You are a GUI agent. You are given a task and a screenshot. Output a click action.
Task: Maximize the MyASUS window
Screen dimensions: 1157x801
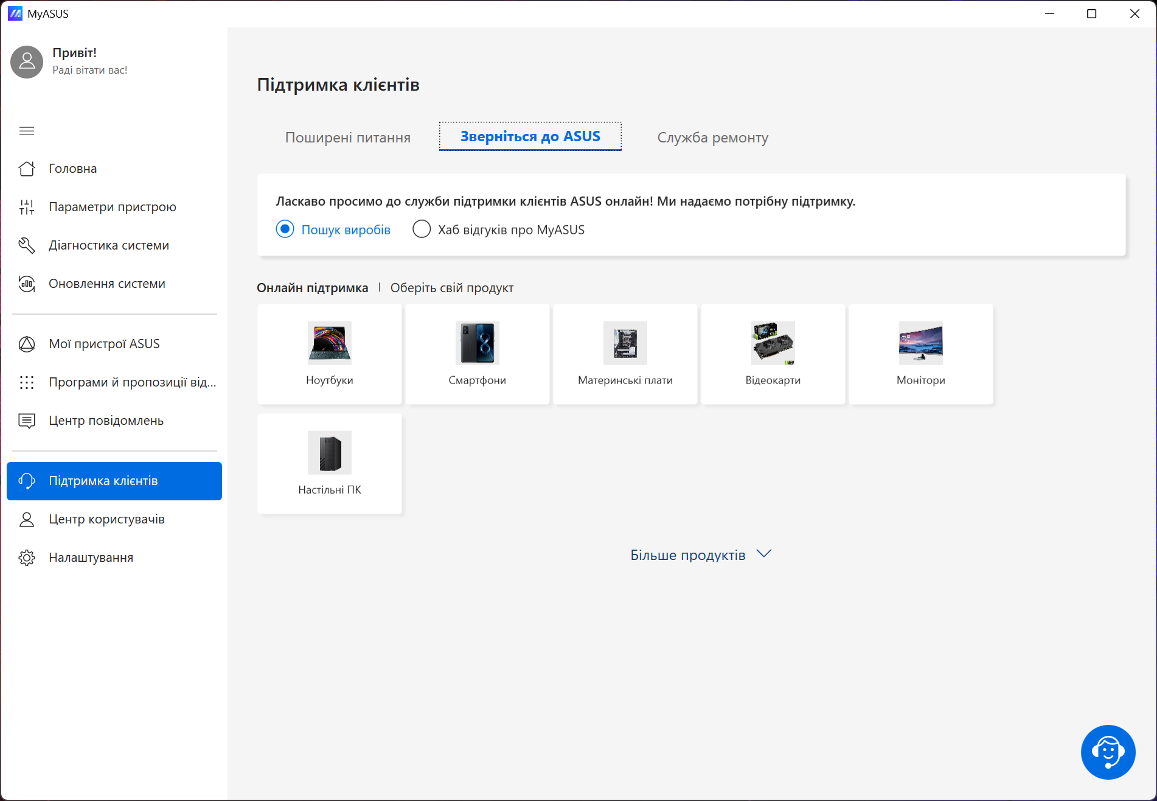click(1092, 13)
